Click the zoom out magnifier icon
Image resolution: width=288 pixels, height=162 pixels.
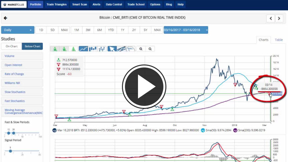(150, 49)
